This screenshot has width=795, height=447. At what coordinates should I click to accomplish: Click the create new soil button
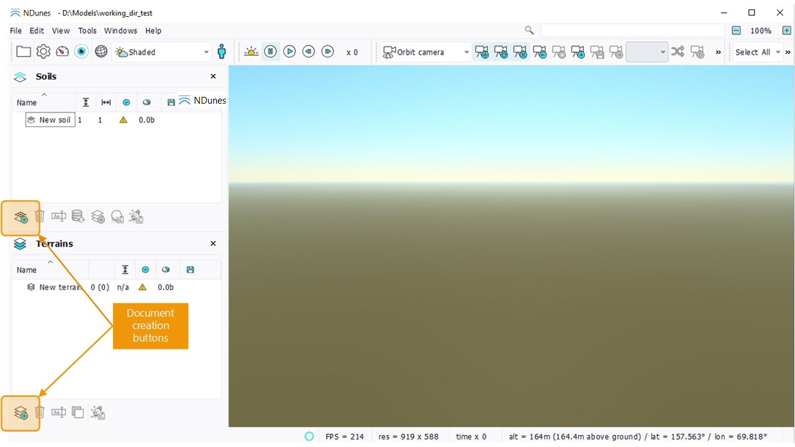[x=21, y=217]
